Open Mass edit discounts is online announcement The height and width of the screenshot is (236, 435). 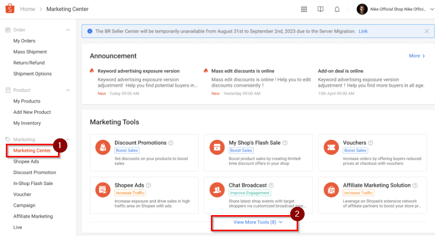[243, 71]
